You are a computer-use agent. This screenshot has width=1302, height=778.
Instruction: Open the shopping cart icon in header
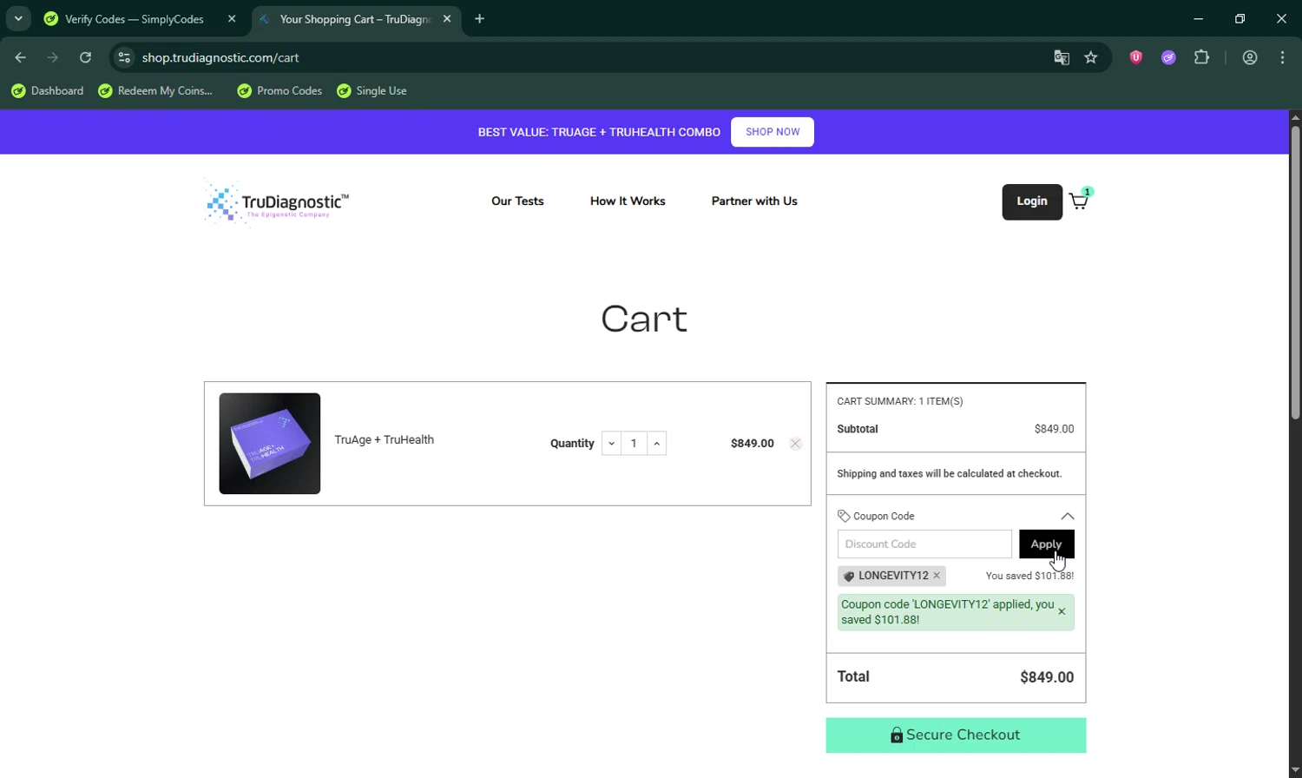(1079, 201)
